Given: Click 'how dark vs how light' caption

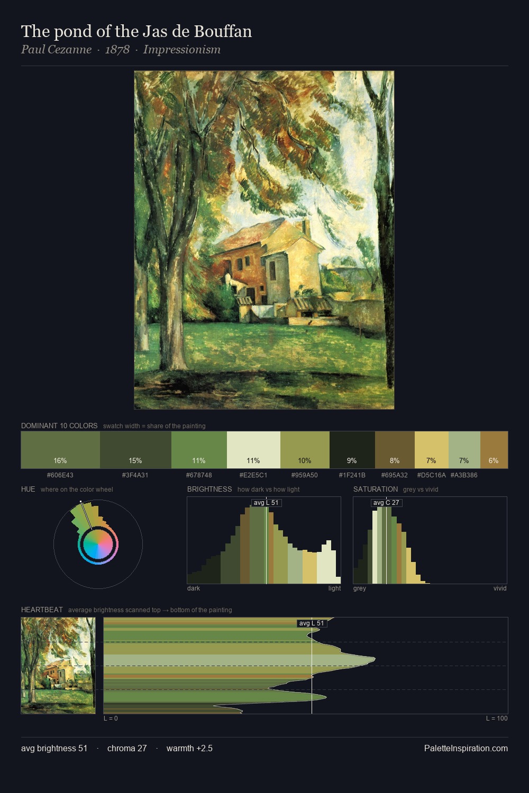Looking at the screenshot, I should pyautogui.click(x=269, y=490).
